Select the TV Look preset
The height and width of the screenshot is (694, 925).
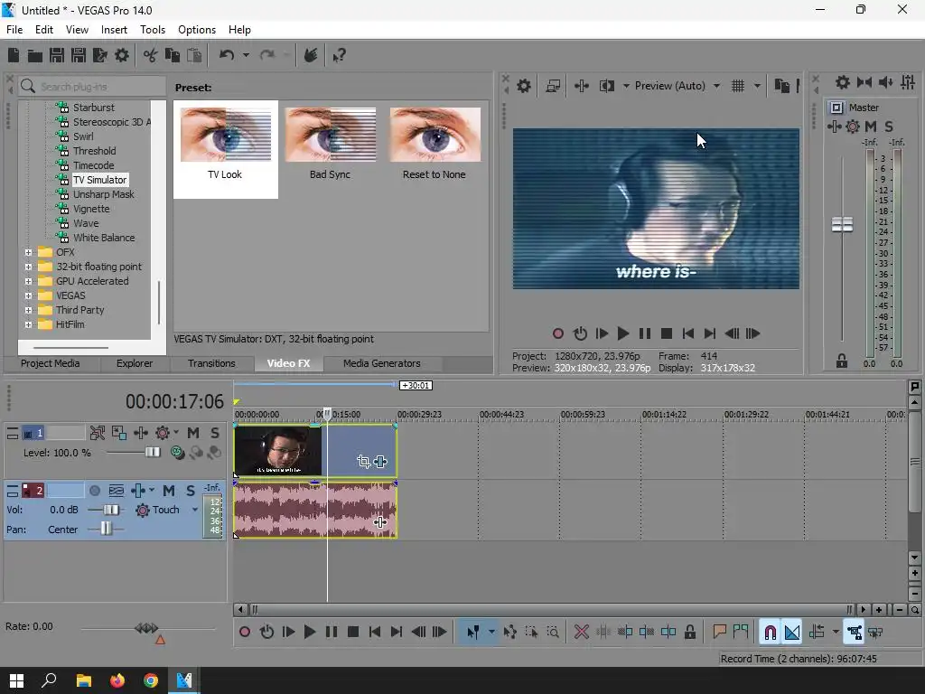pos(225,149)
